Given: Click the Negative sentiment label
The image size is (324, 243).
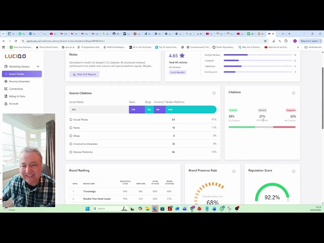Looking at the screenshot, I should coord(291,110).
